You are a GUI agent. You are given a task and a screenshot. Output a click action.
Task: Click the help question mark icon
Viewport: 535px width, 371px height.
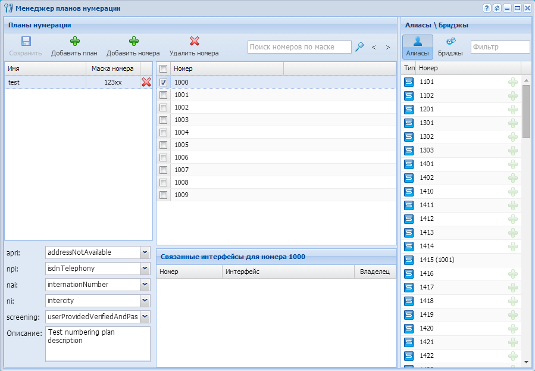click(487, 8)
